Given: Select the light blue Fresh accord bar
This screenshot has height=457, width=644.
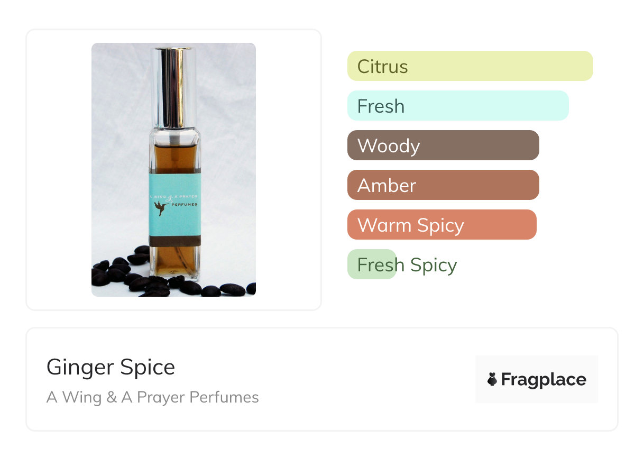Looking at the screenshot, I should coord(457,106).
